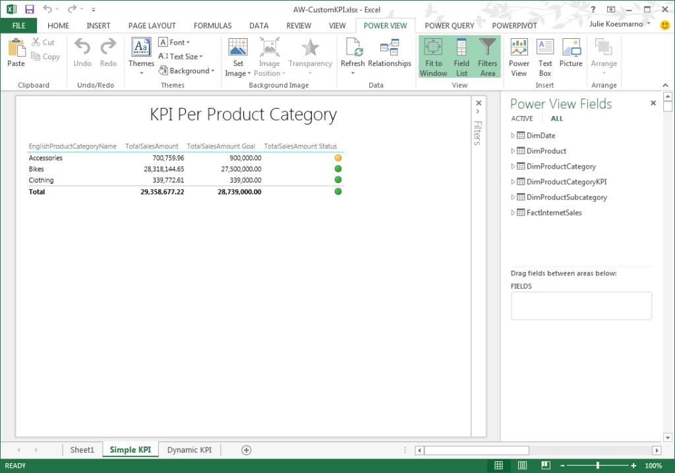Viewport: 675px width, 473px height.
Task: Insert a Picture
Action: point(571,53)
